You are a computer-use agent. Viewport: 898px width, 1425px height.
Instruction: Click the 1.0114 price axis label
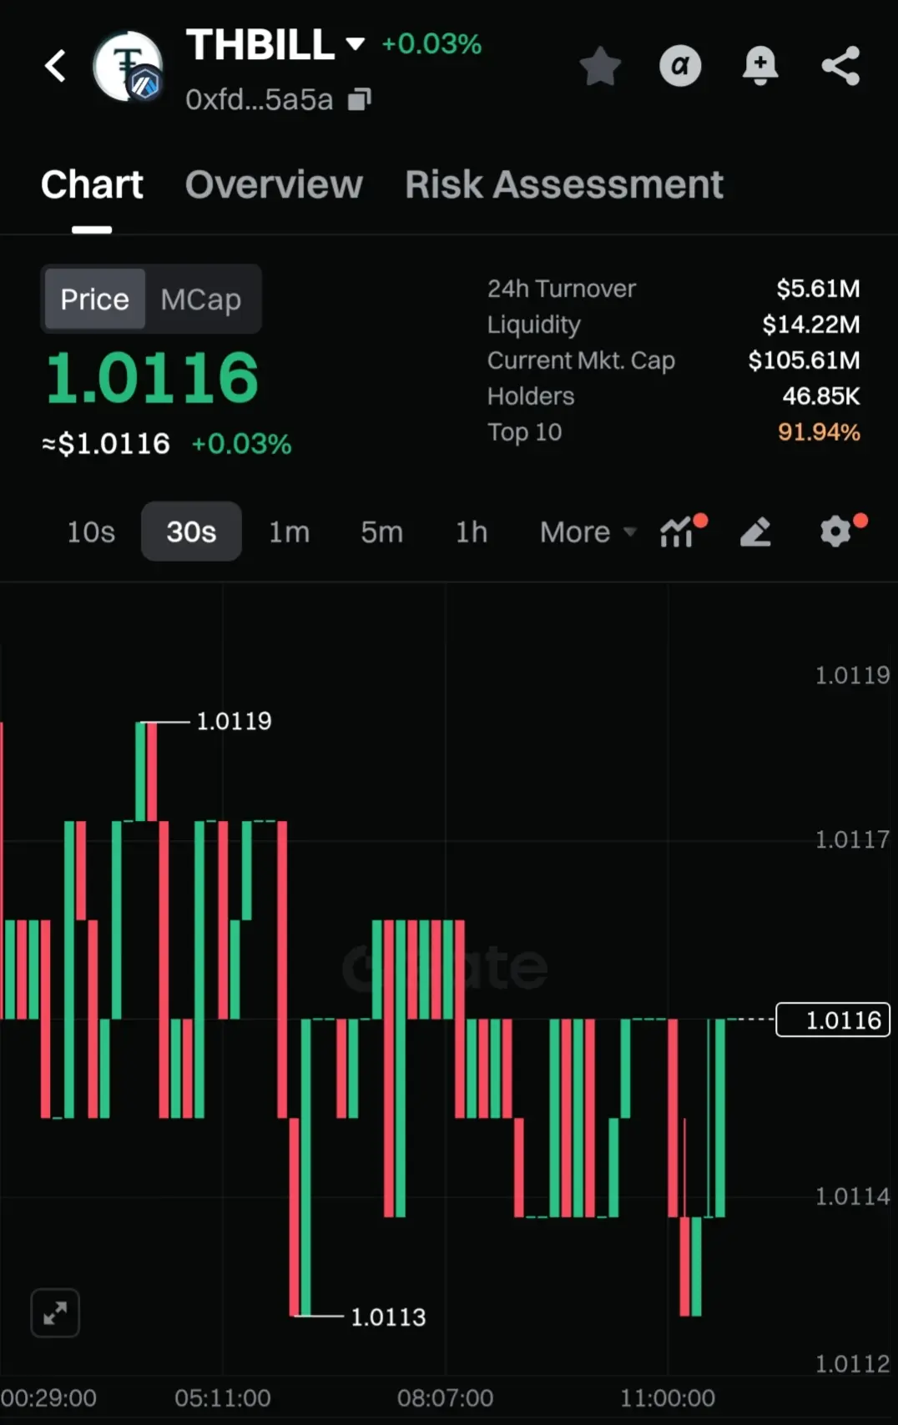coord(852,1196)
